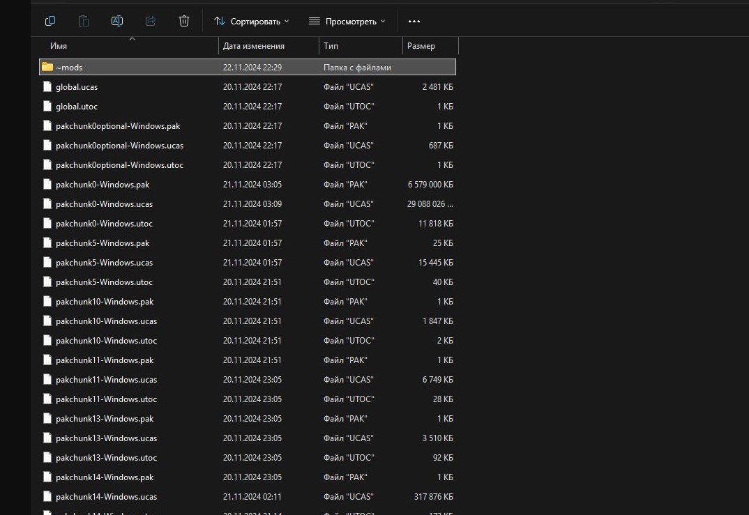Click the global.ucas file icon
The height and width of the screenshot is (515, 749).
(x=47, y=87)
